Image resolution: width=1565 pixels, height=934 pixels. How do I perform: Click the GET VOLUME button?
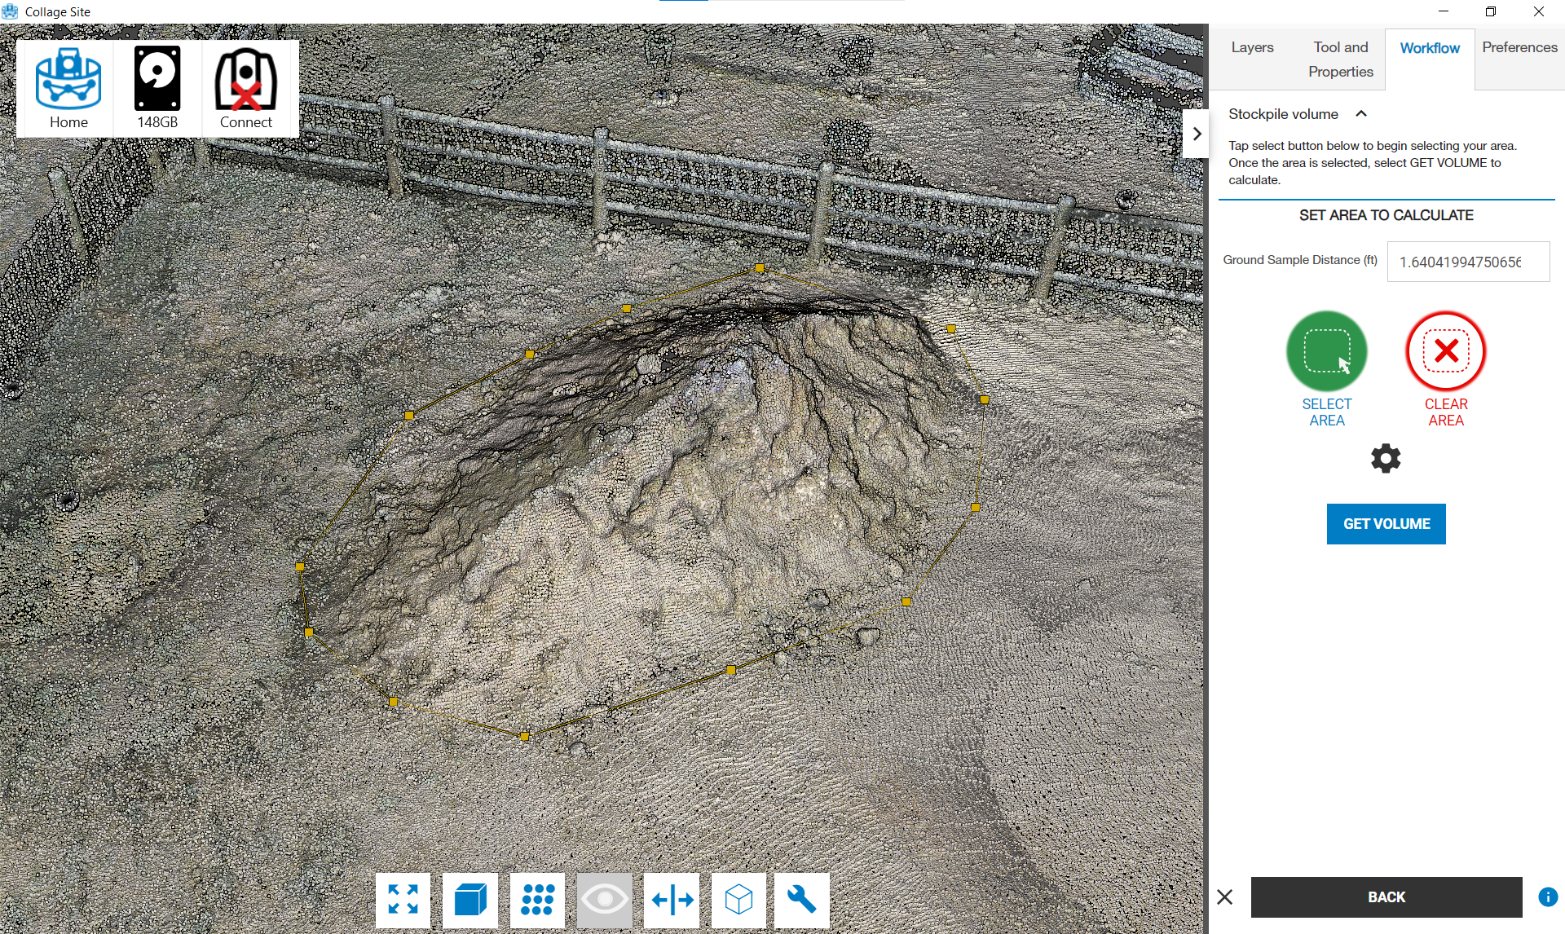pos(1386,524)
